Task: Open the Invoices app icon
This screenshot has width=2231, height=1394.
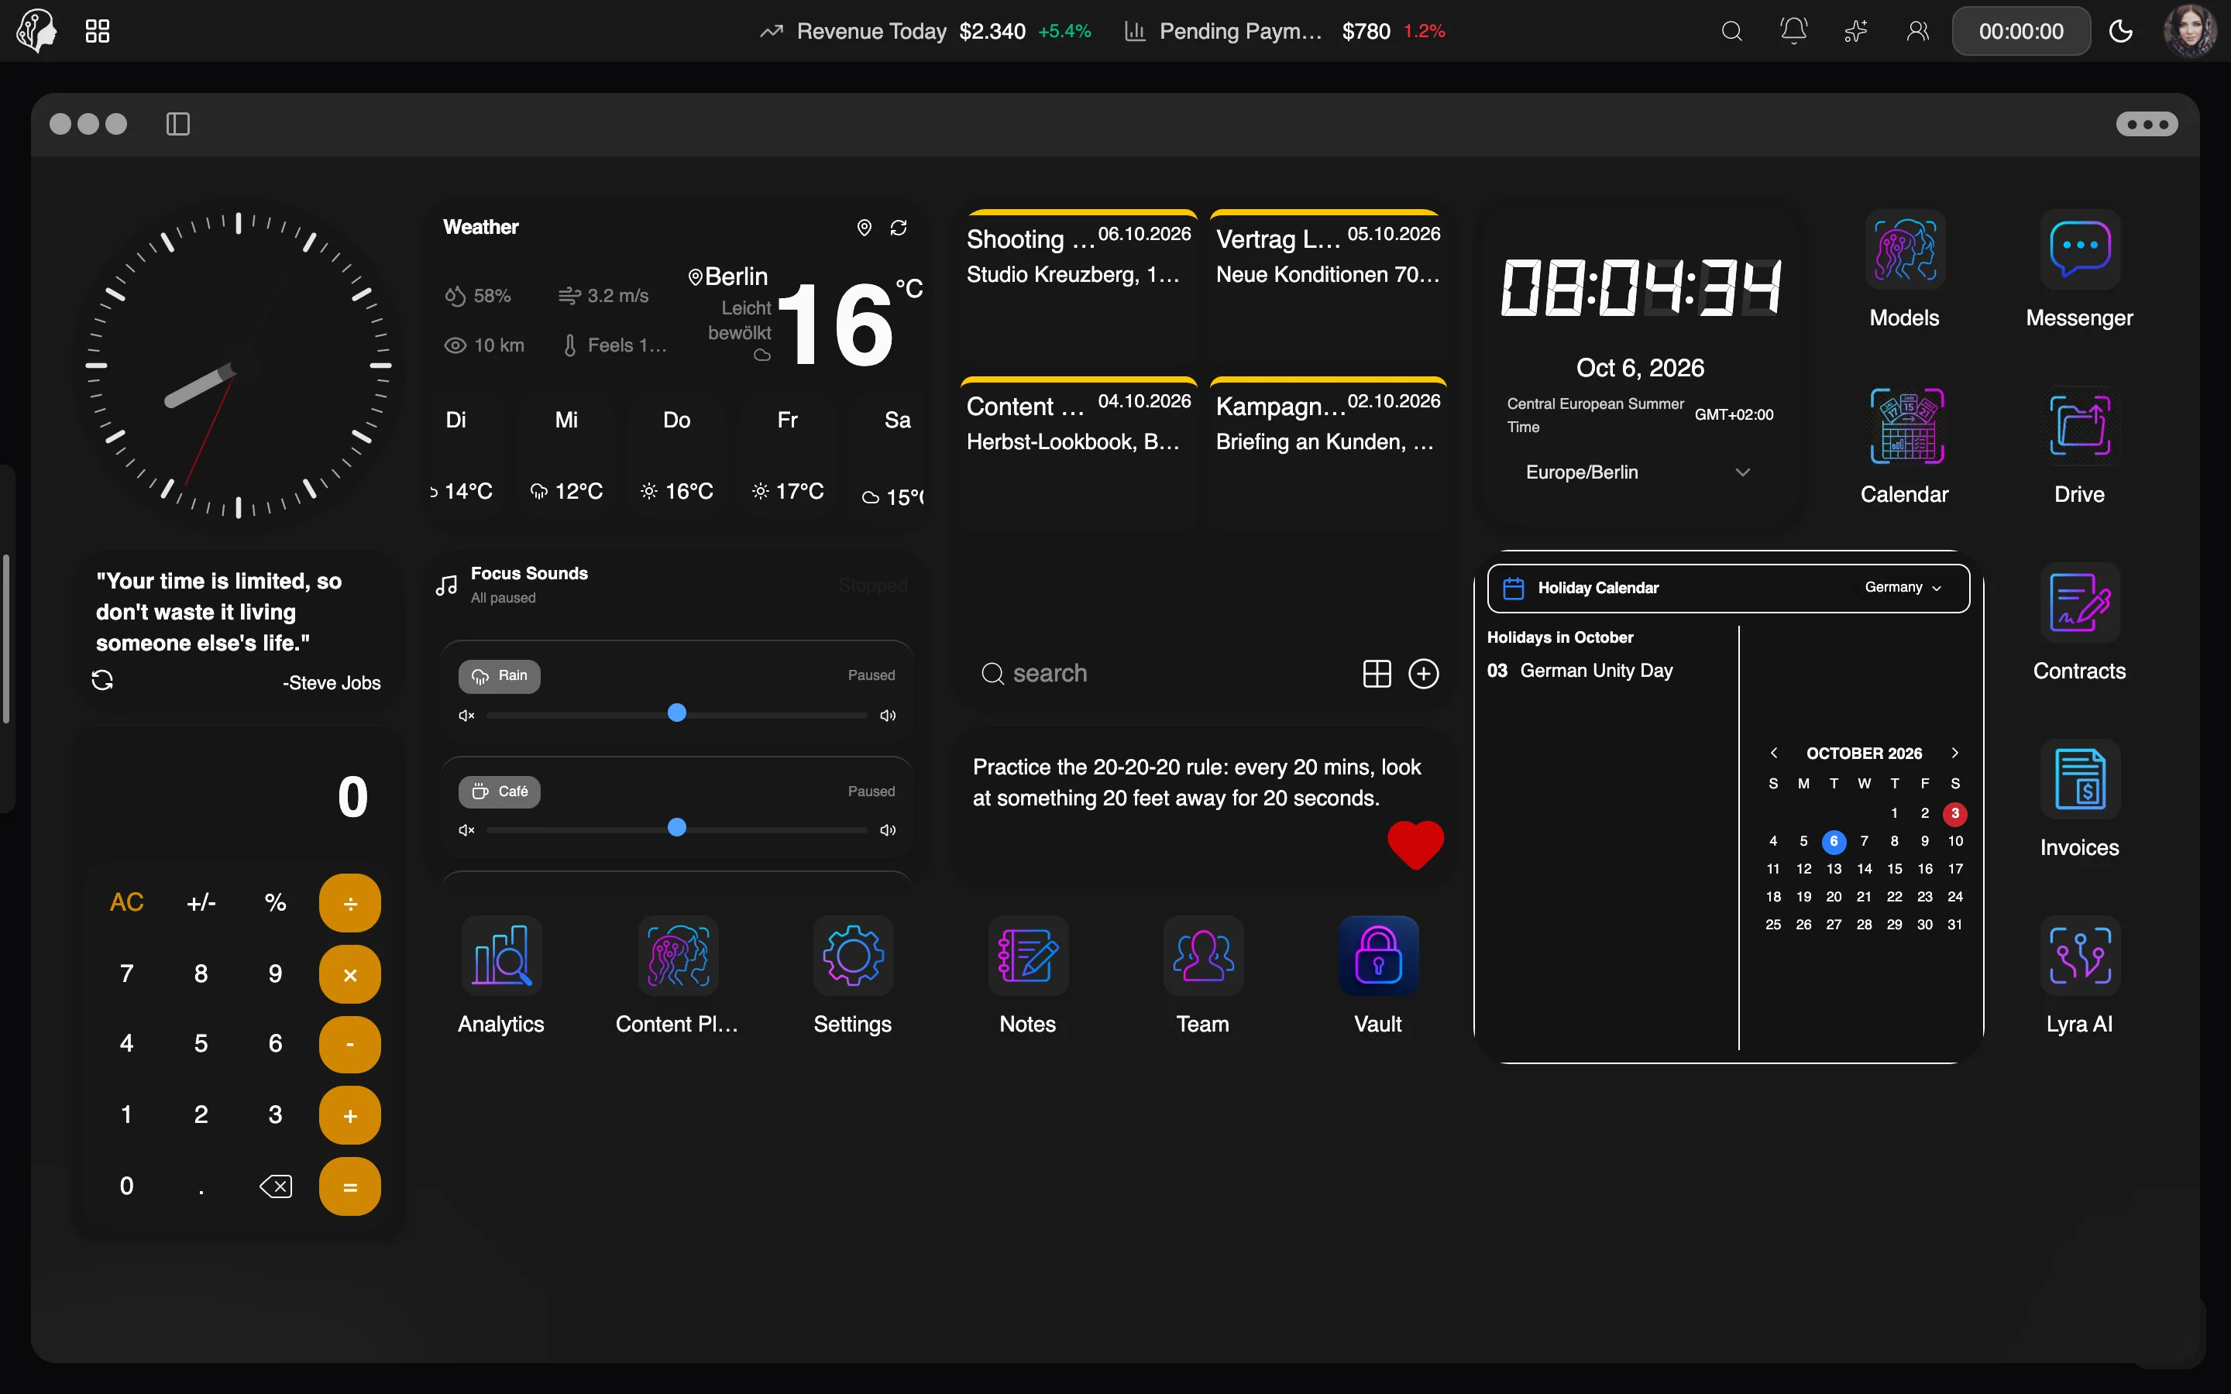Action: click(x=2079, y=779)
